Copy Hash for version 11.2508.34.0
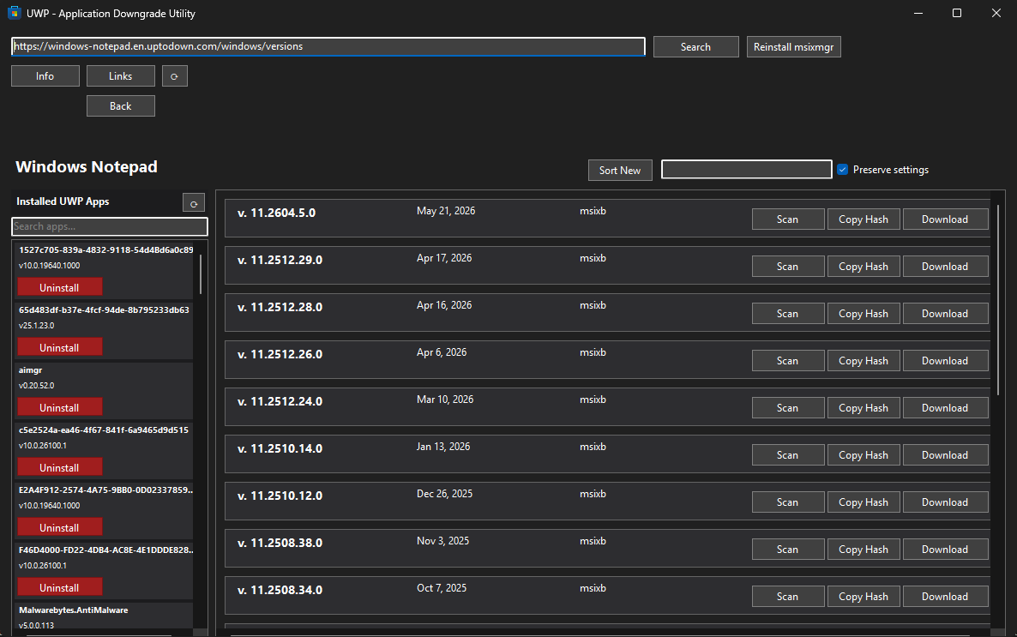Viewport: 1017px width, 637px height. point(864,596)
